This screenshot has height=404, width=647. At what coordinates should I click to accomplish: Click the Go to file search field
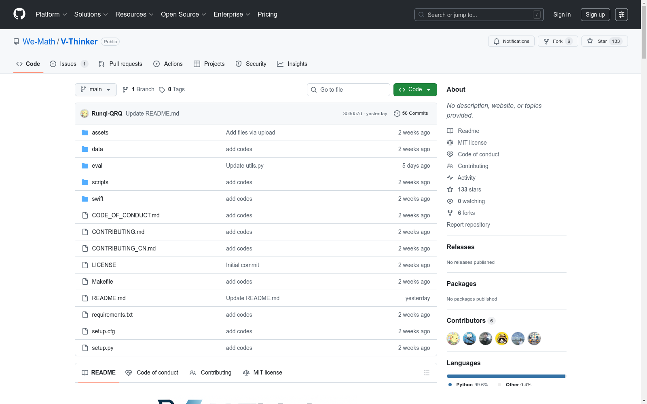tap(349, 90)
